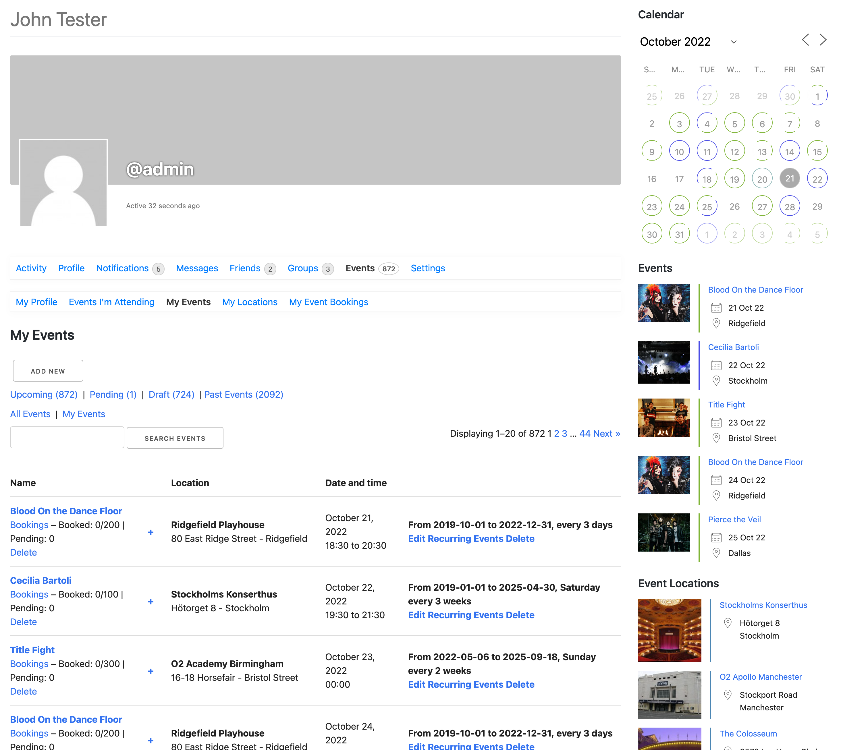Click the SEARCH EVENTS button
This screenshot has width=841, height=750.
pyautogui.click(x=175, y=438)
